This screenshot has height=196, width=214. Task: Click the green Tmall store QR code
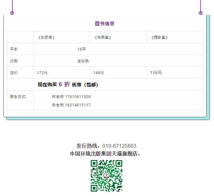coord(107,176)
